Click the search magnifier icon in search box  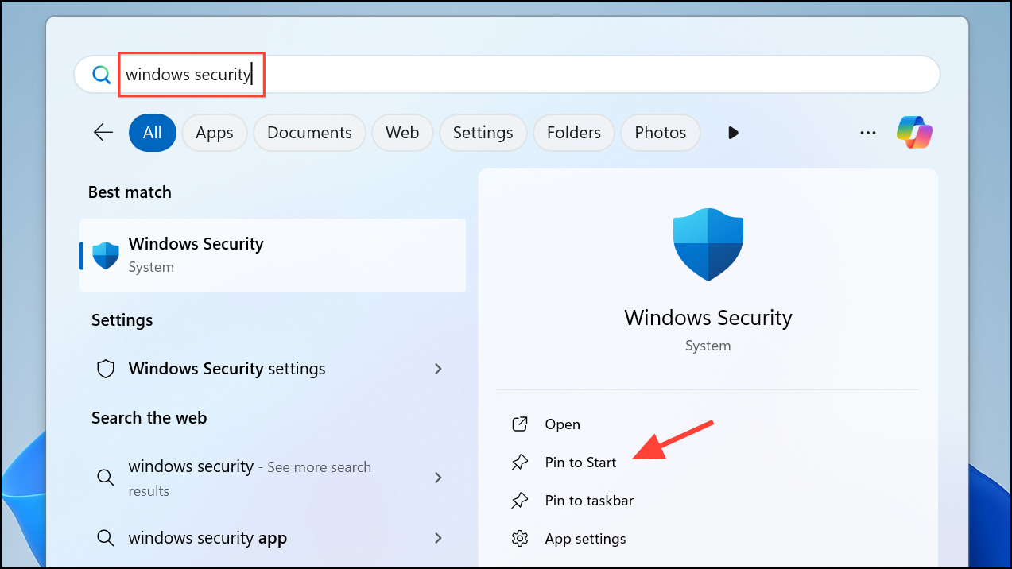click(x=102, y=75)
